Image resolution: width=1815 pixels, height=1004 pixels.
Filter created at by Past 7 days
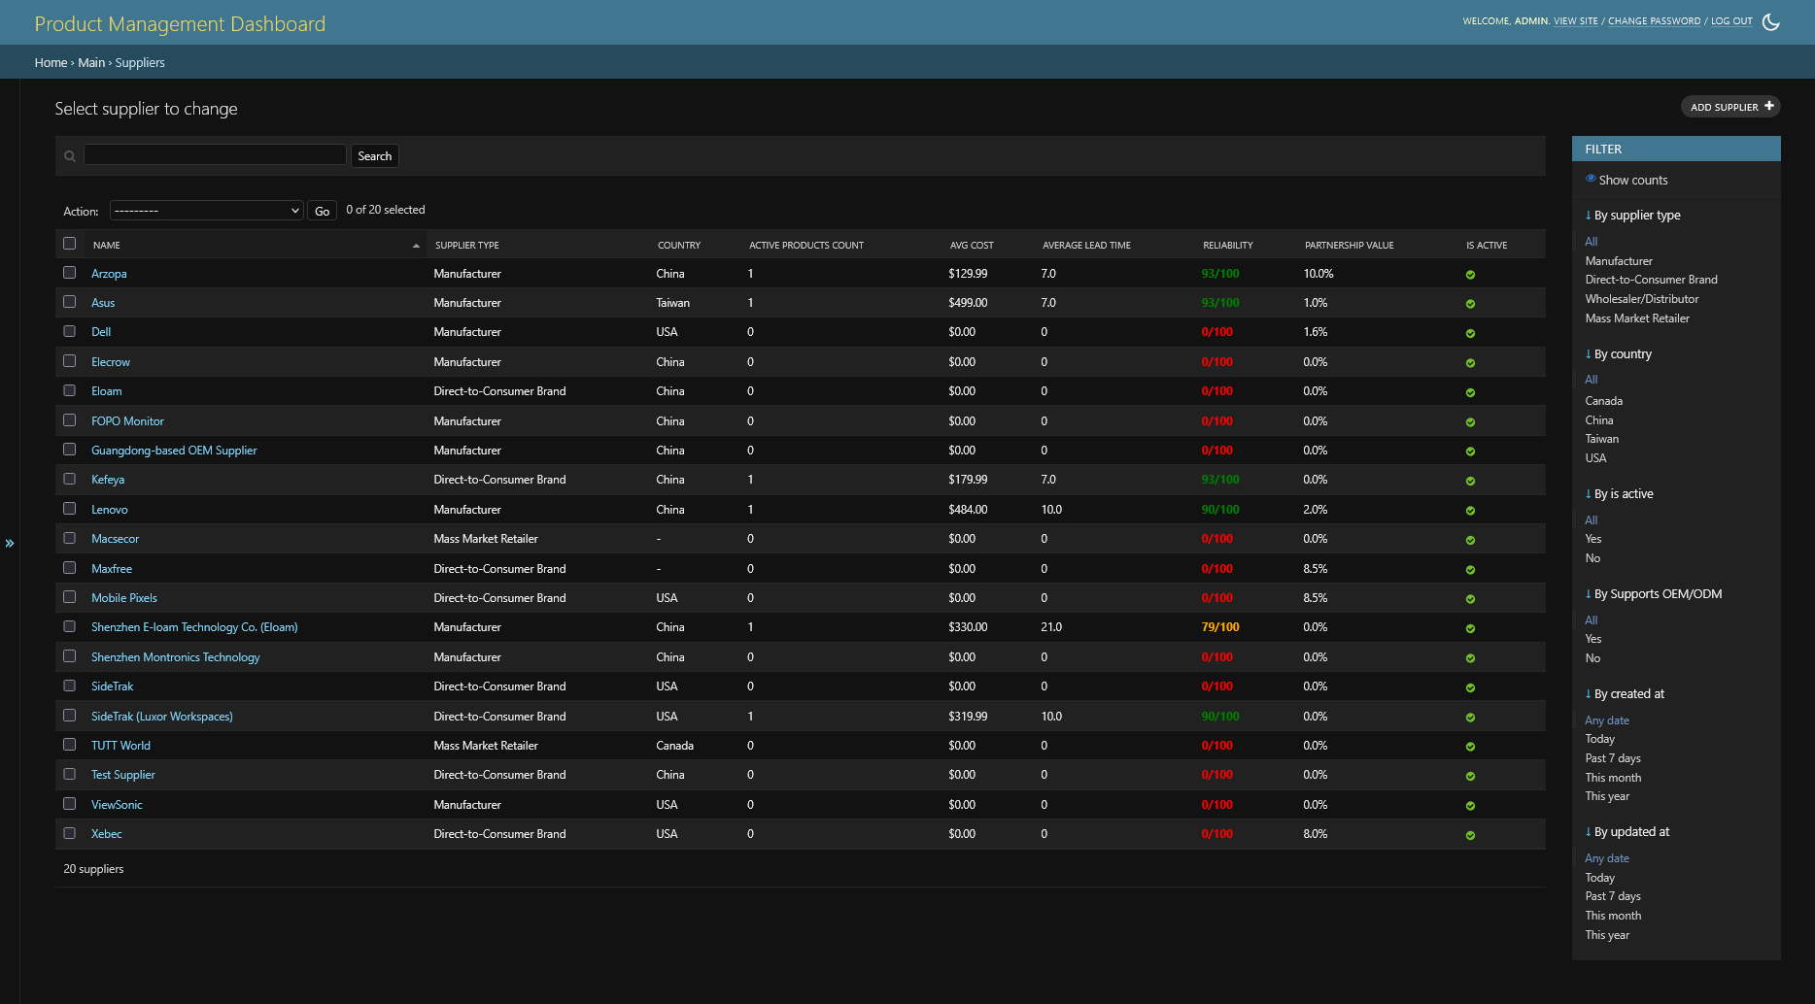1613,758
